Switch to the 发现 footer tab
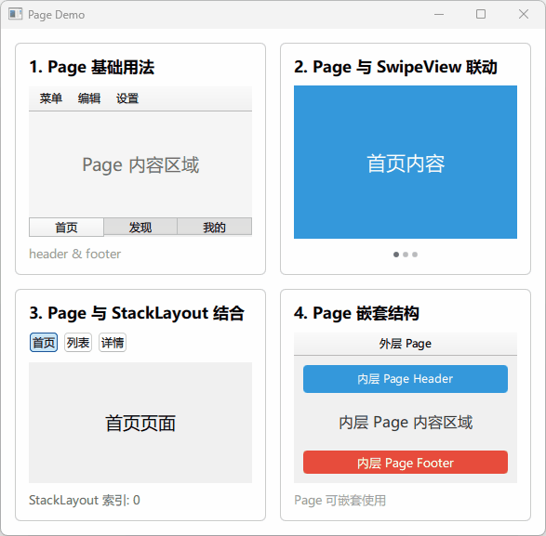Viewport: 546px width, 536px height. pyautogui.click(x=140, y=228)
